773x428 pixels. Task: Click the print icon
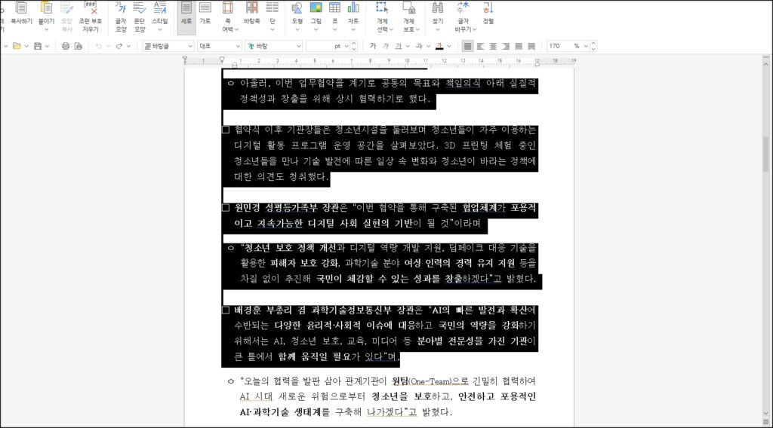[x=66, y=46]
